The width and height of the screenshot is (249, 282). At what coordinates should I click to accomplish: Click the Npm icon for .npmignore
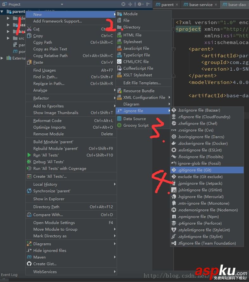(174, 216)
